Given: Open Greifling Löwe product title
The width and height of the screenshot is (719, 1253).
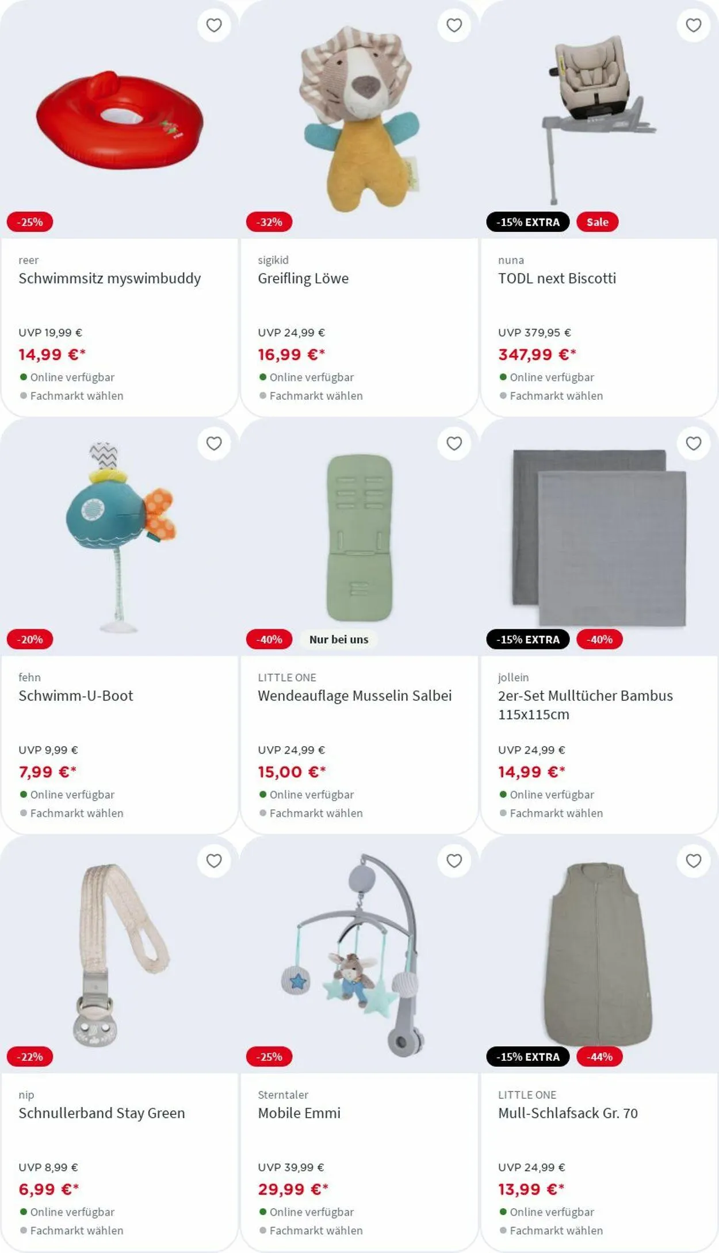Looking at the screenshot, I should [303, 278].
